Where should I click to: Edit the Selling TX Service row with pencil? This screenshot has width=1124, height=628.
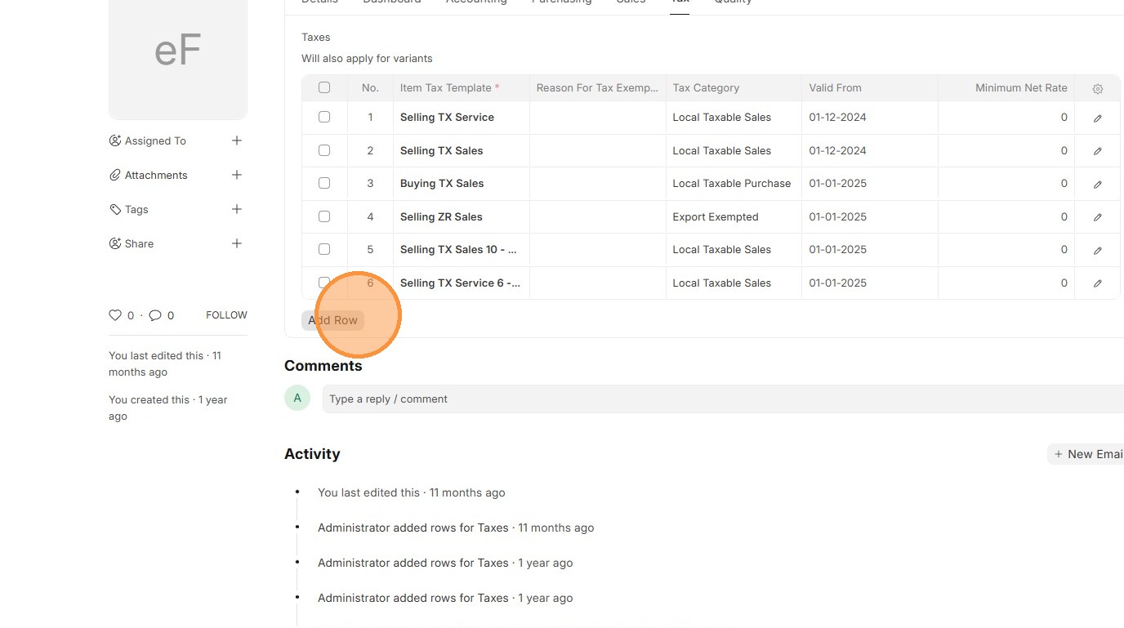(x=1097, y=118)
